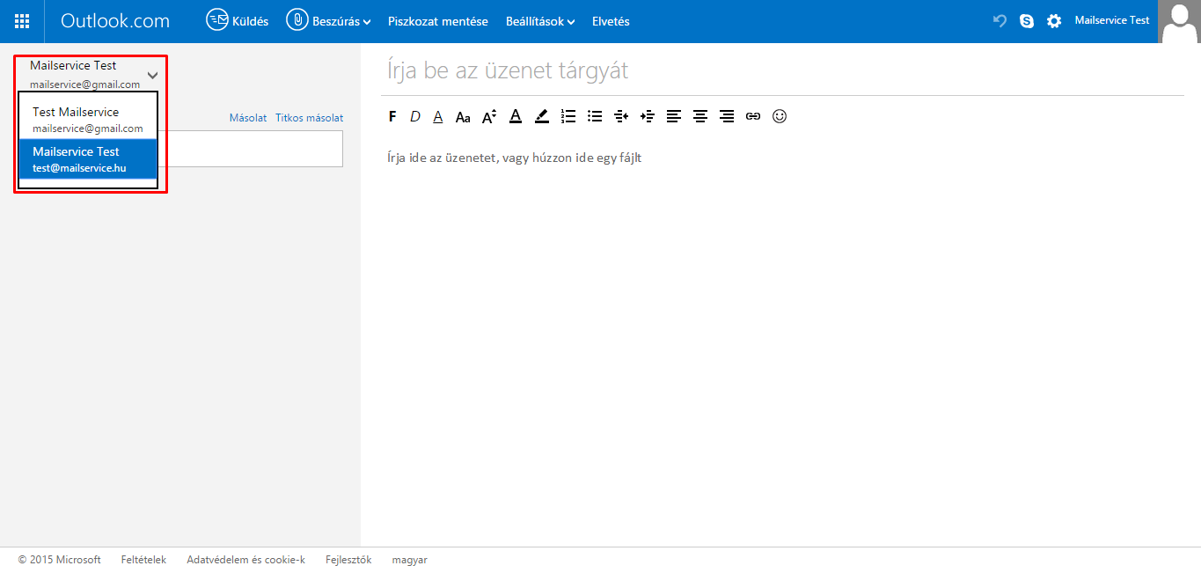Send the message with Küldés
Viewport: 1201px width, 573px height.
coord(238,21)
